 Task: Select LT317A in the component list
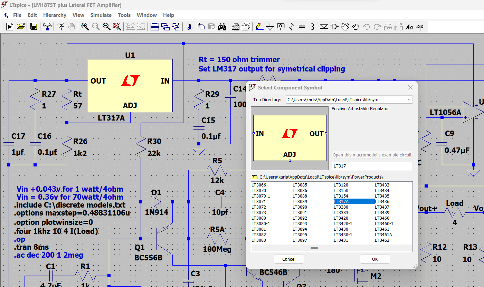[354, 202]
